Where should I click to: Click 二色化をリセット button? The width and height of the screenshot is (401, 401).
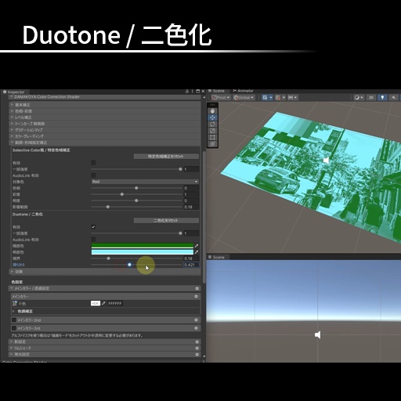pyautogui.click(x=166, y=220)
